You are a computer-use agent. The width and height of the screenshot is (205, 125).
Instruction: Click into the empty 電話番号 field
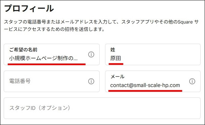coord(52,81)
